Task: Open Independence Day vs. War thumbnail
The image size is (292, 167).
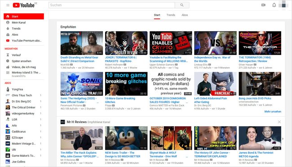Action: [216, 43]
